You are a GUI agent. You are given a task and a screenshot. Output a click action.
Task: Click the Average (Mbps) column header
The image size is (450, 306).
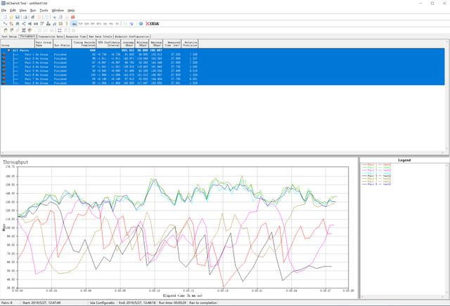[128, 43]
